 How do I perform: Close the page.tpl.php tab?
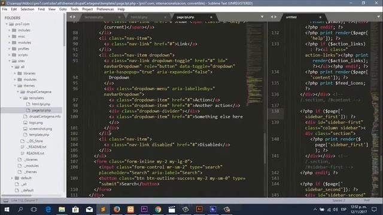[211, 17]
